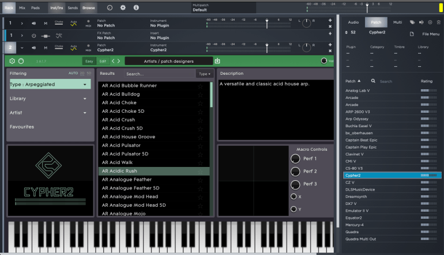Viewport: 444px width, 255px height.
Task: Click the circular tempo dial icon
Action: (x=110, y=7)
